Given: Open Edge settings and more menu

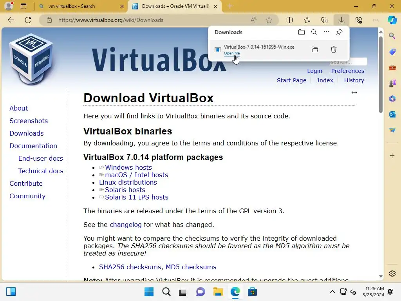Looking at the screenshot, I should point(376,20).
